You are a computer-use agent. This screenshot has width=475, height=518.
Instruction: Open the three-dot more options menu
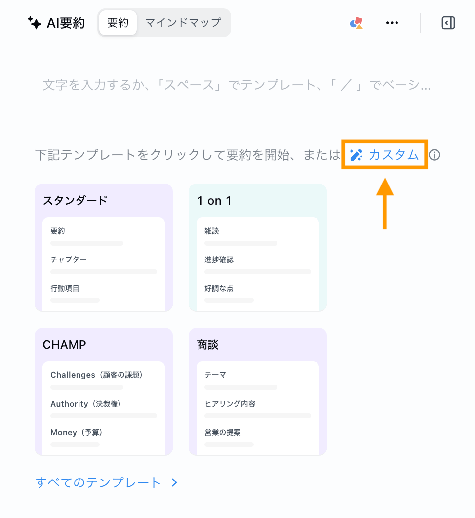(x=392, y=23)
